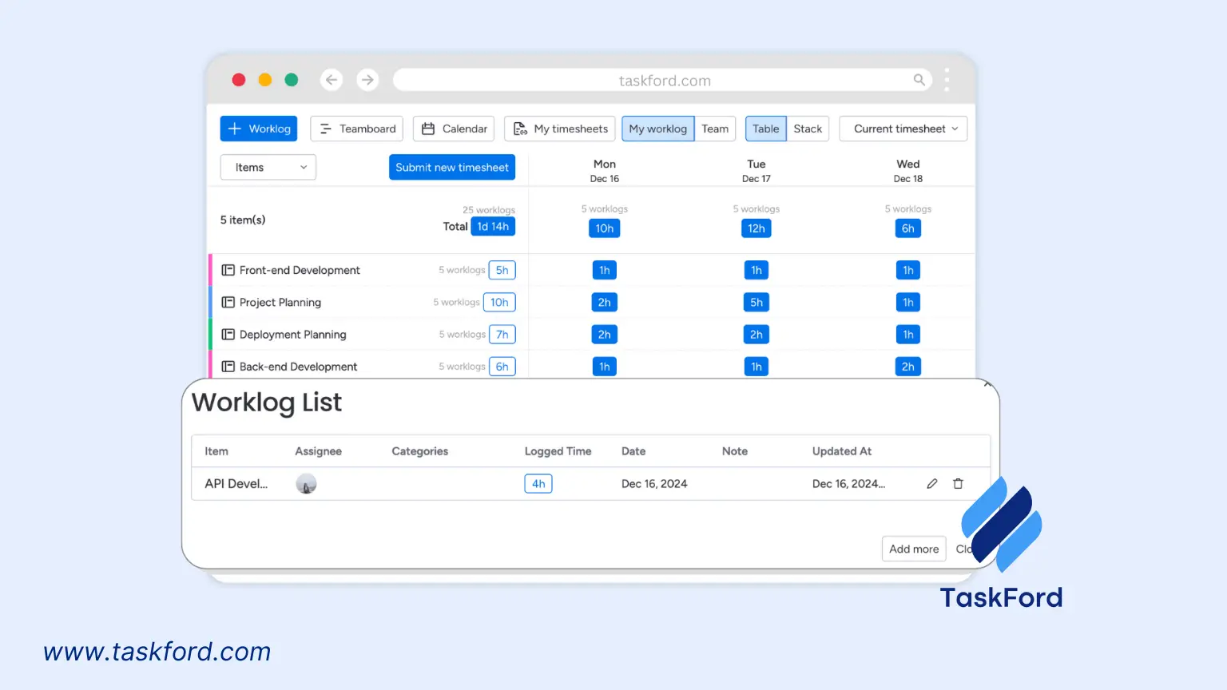1227x690 pixels.
Task: Click Project Planning Monday 2h cell
Action: coord(605,302)
